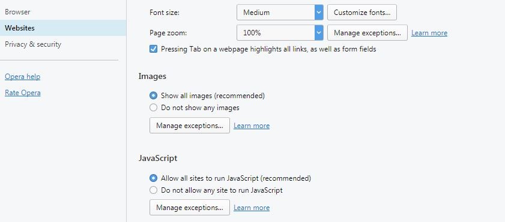Screen dimensions: 505x222
Task: Select Do not show any images option
Action: pyautogui.click(x=154, y=108)
